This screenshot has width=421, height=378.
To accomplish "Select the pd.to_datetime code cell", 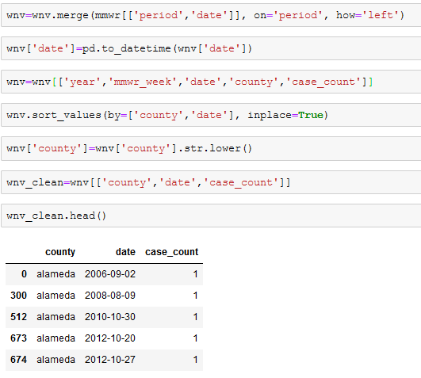I will pyautogui.click(x=211, y=48).
